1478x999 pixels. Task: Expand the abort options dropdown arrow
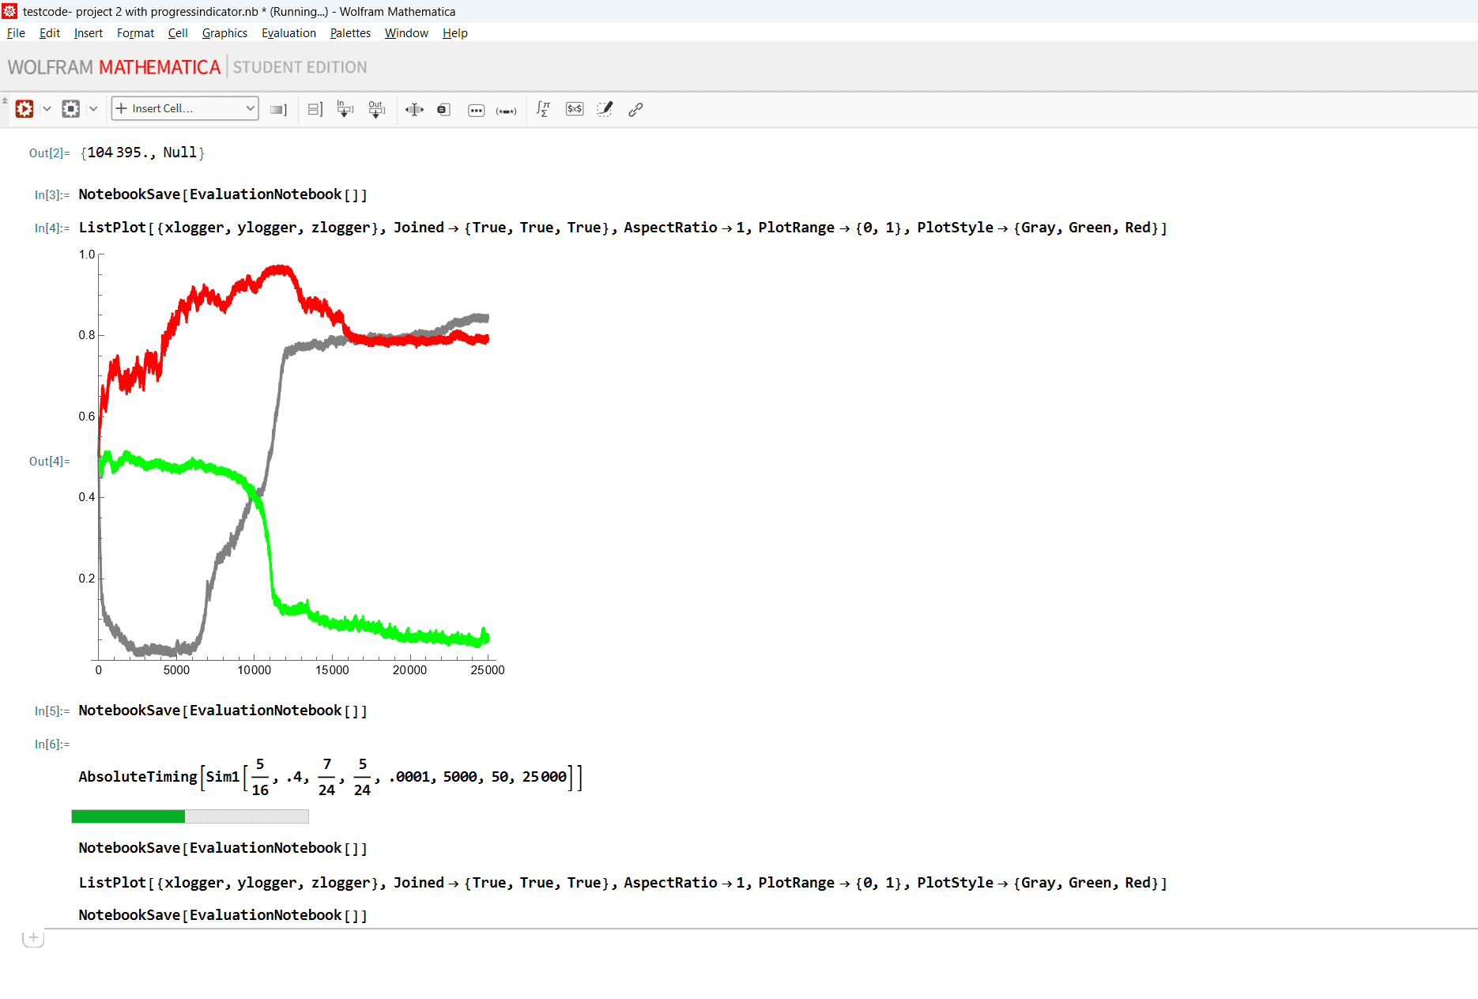[93, 109]
